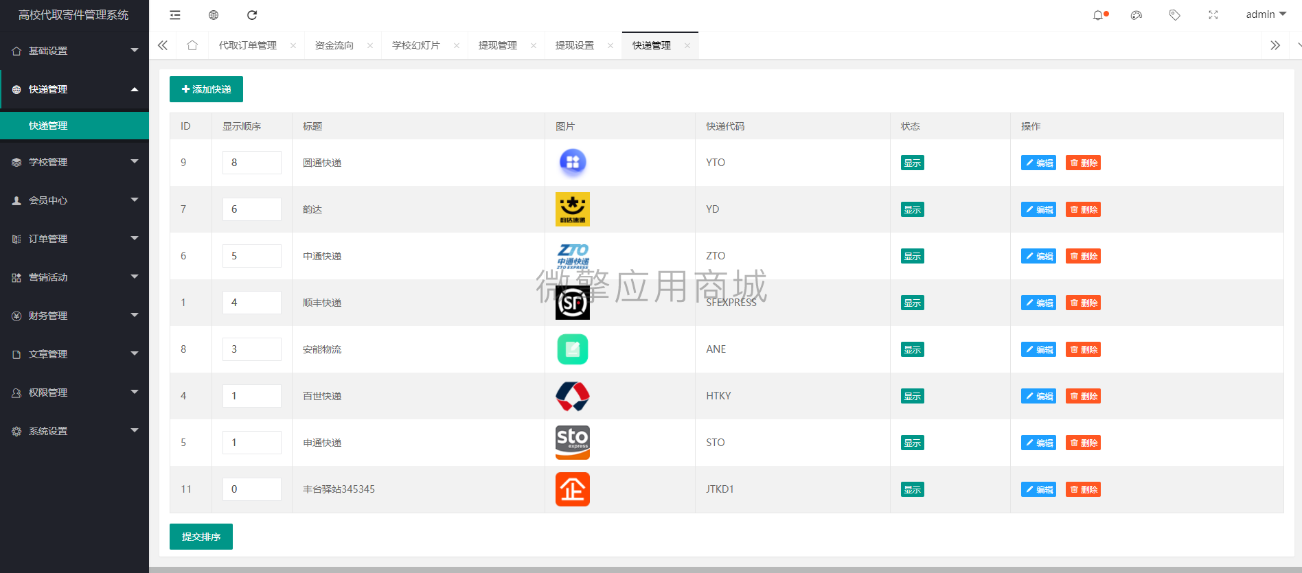Toggle 显示 status for 圆通快递

click(913, 163)
